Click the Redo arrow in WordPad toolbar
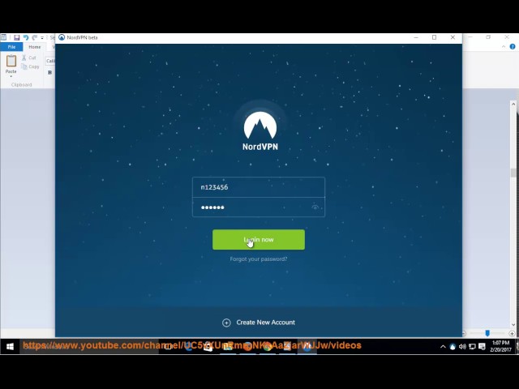 click(x=34, y=38)
